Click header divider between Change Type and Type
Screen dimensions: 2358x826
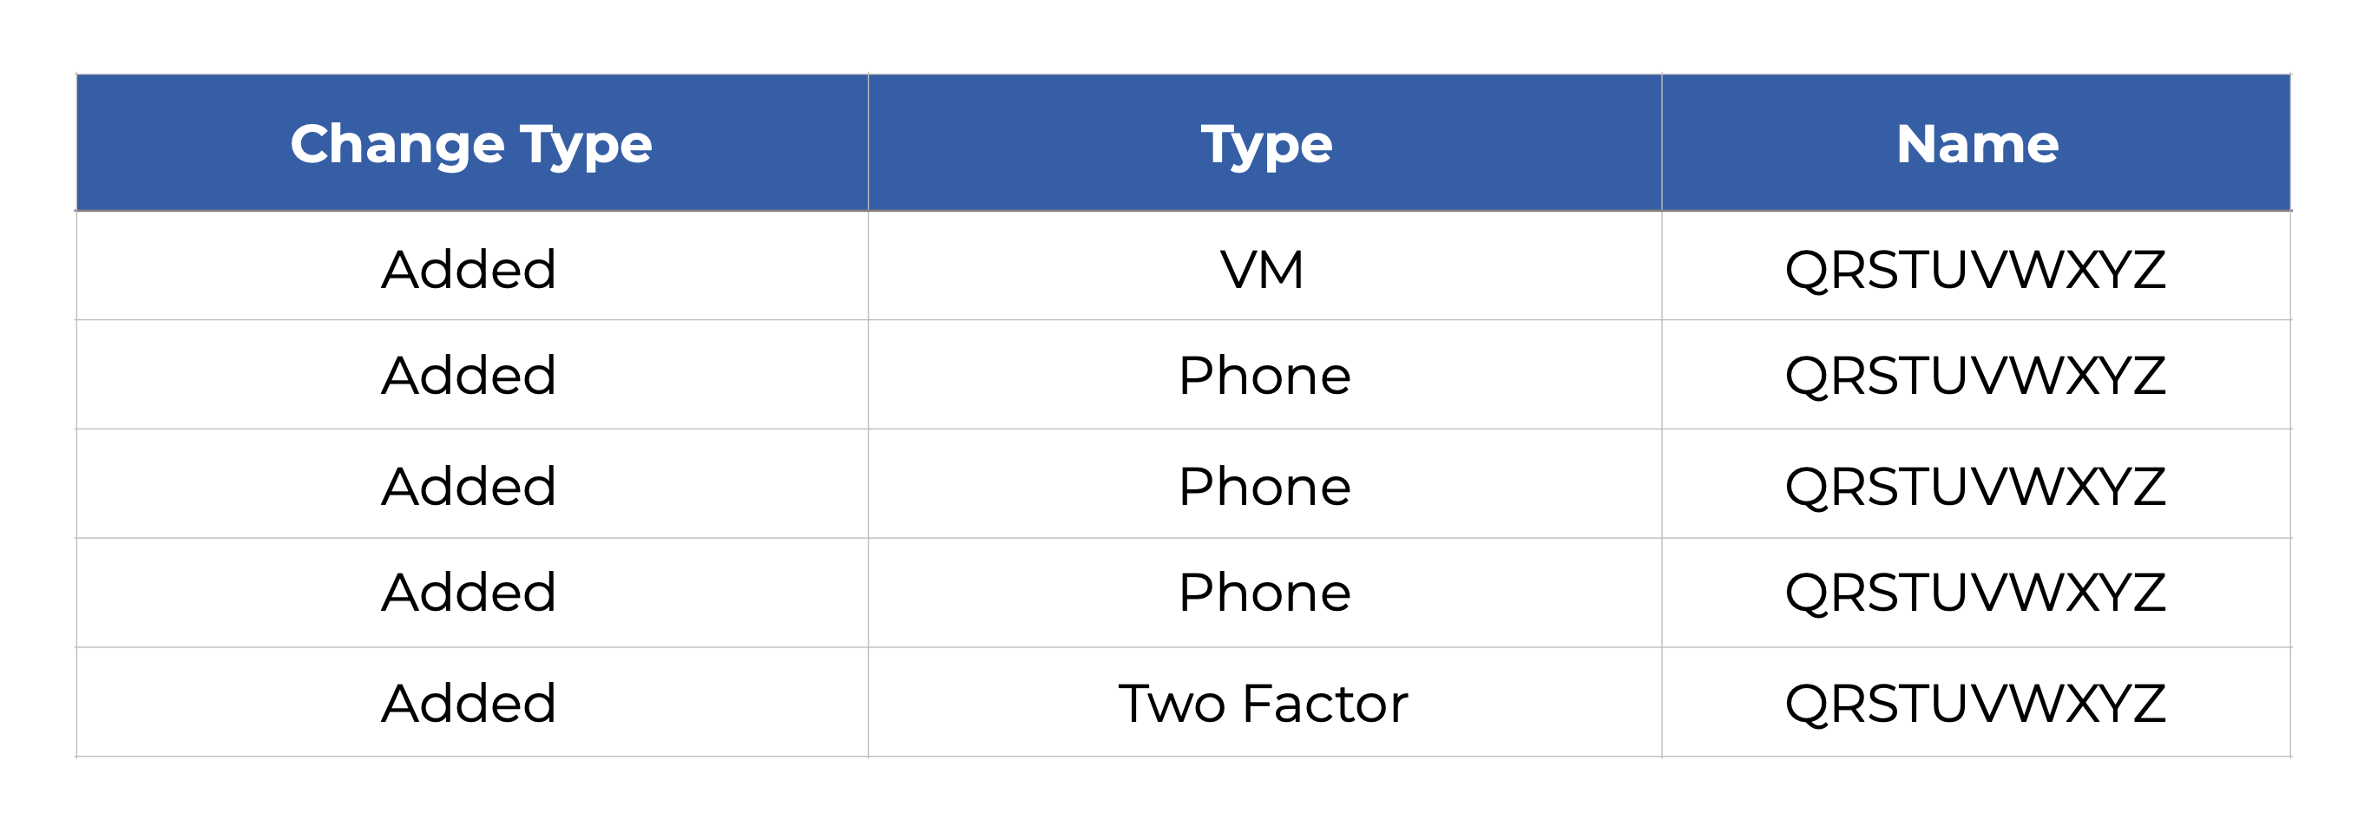coord(868,144)
